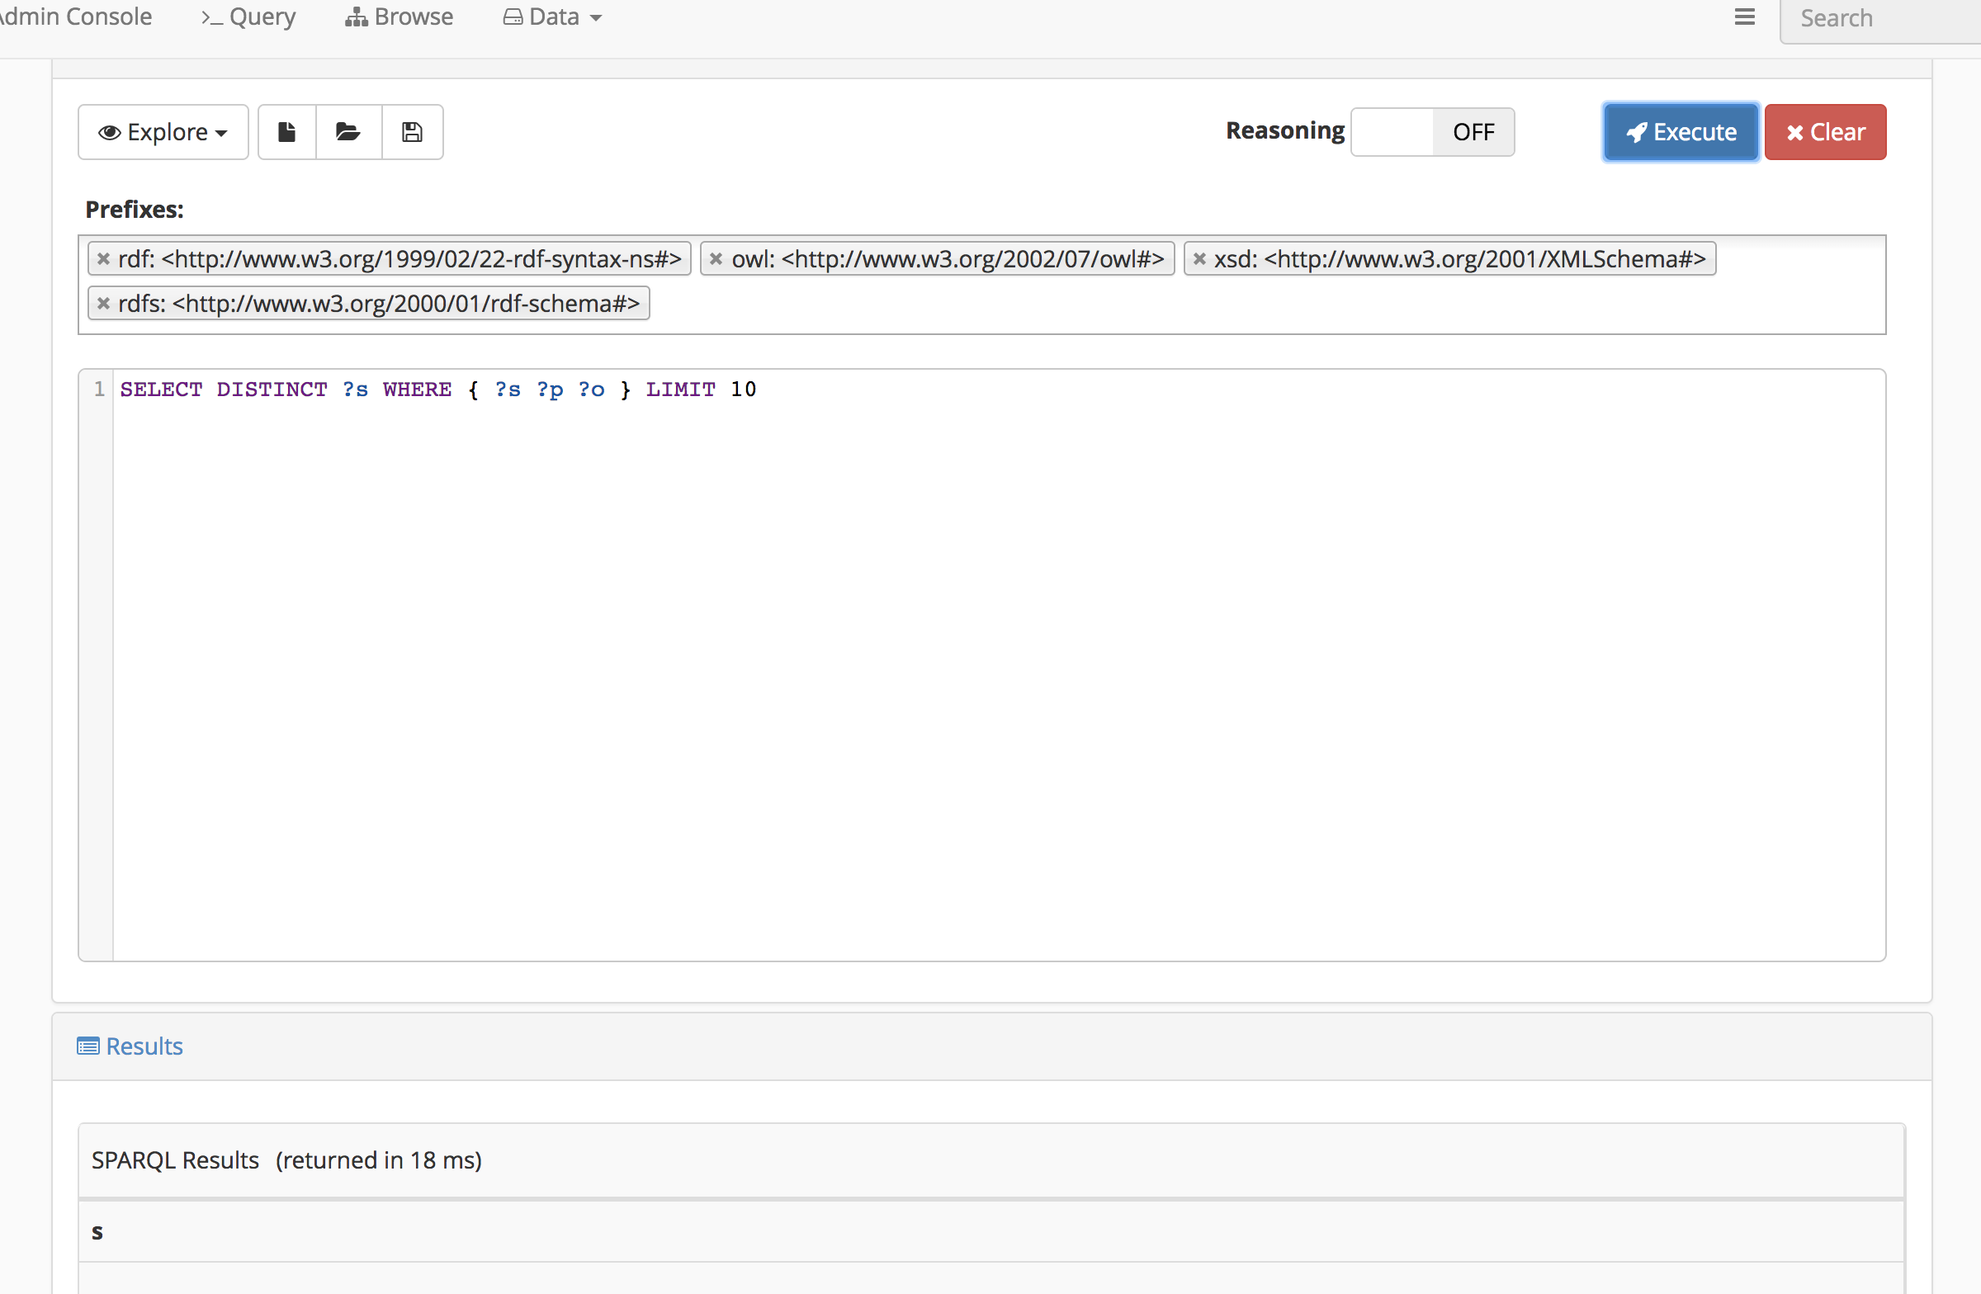Toggle the Reasoning switch
This screenshot has height=1294, width=1981.
point(1431,131)
